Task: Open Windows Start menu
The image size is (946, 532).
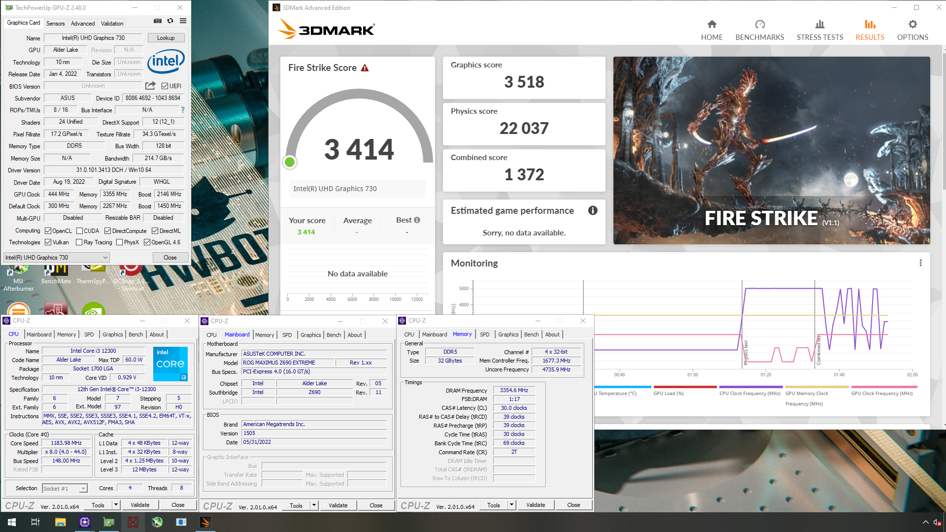Action: [x=12, y=522]
